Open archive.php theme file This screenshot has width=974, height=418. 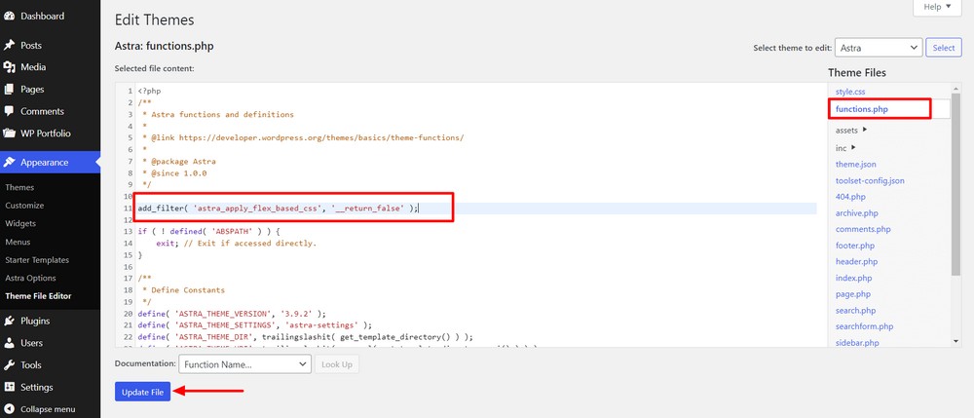click(856, 213)
